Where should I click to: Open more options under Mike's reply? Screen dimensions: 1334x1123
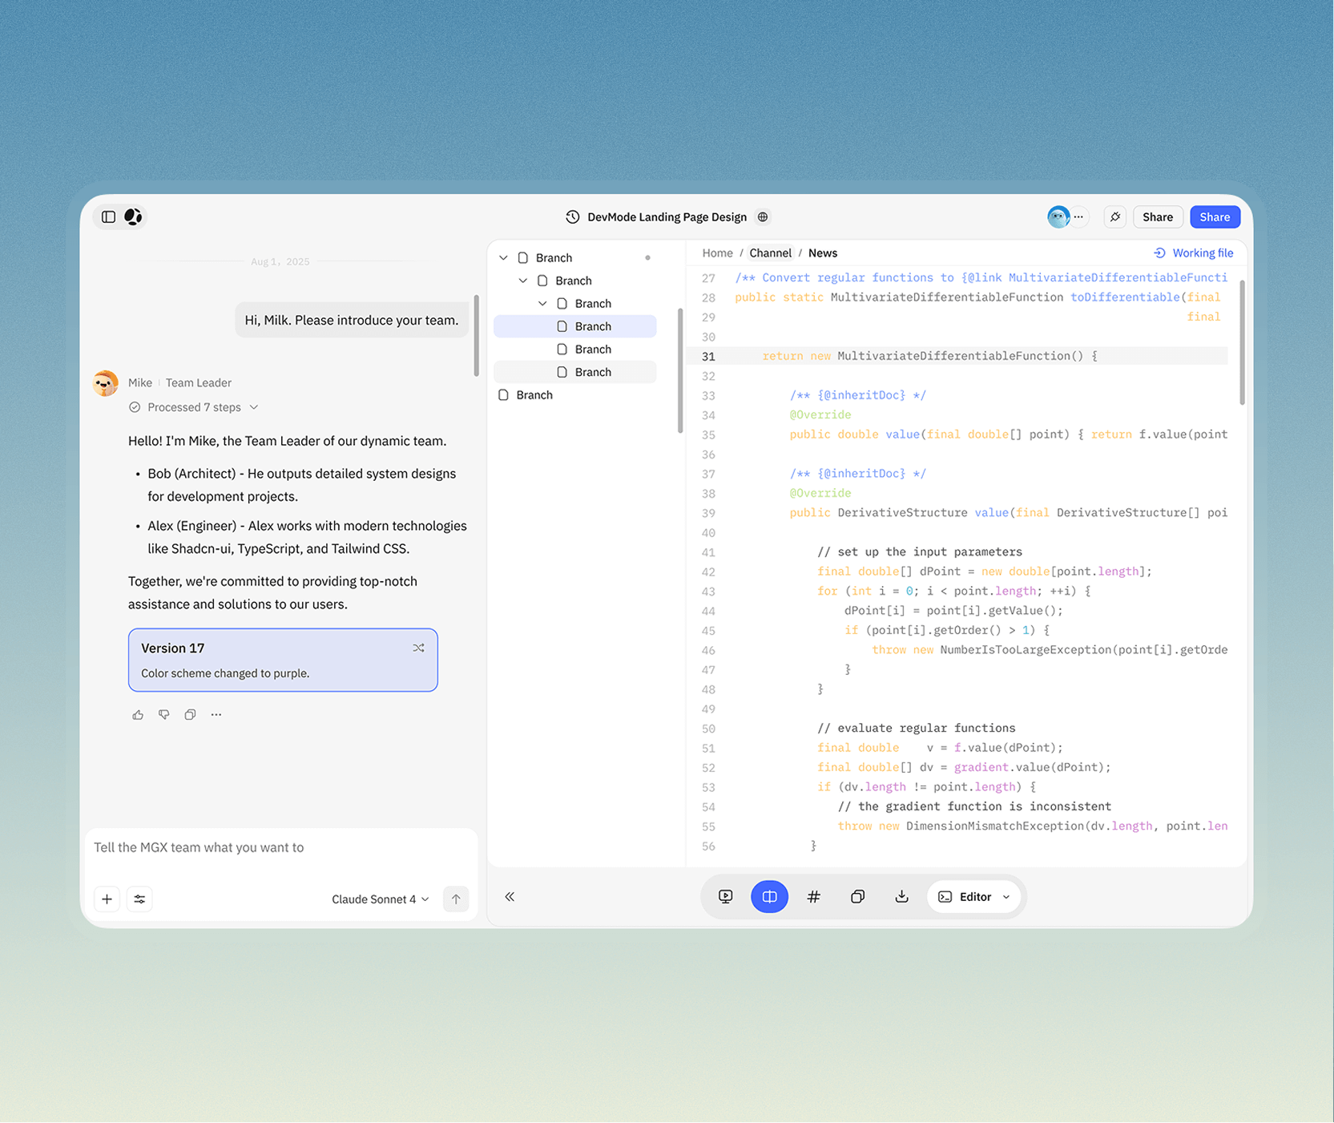click(216, 714)
